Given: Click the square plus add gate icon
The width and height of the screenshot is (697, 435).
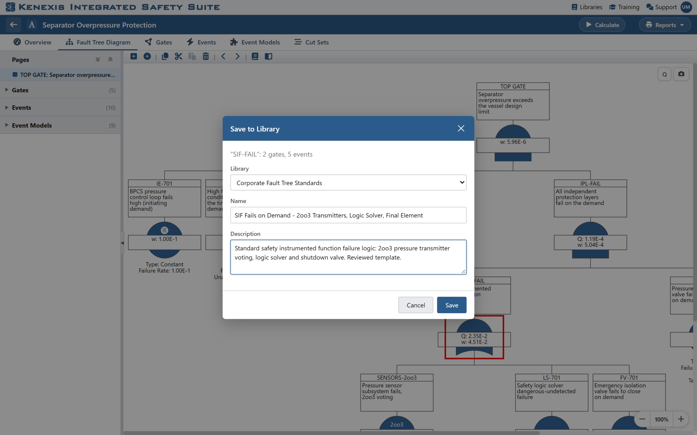Looking at the screenshot, I should pyautogui.click(x=134, y=56).
